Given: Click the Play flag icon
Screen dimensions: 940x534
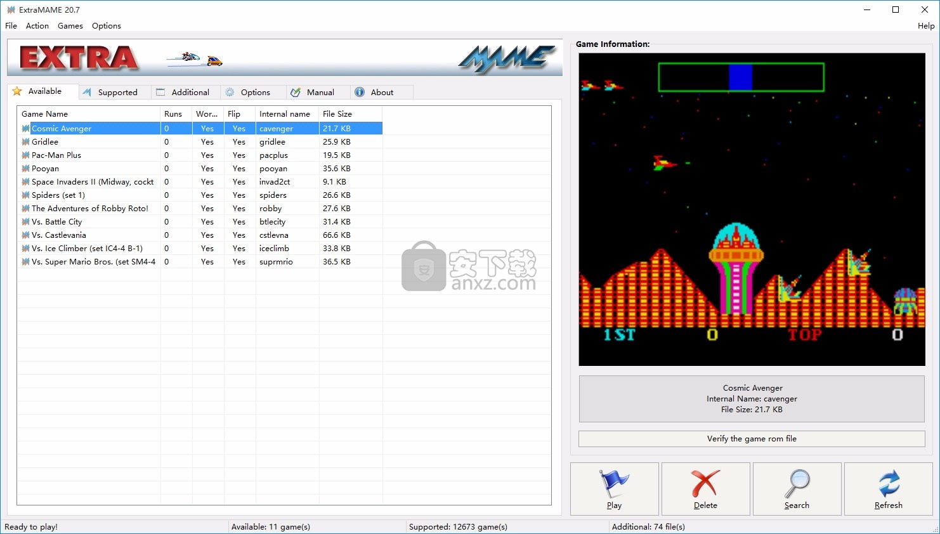Looking at the screenshot, I should (614, 483).
